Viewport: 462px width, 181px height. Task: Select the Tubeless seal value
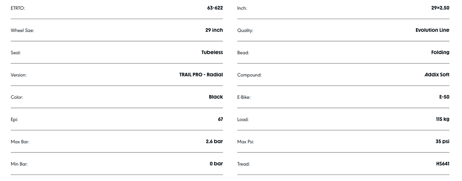coord(212,52)
